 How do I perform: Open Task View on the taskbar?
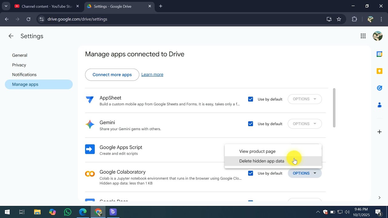[22, 212]
